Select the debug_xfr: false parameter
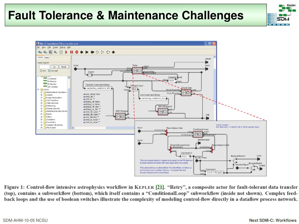 coord(92,102)
